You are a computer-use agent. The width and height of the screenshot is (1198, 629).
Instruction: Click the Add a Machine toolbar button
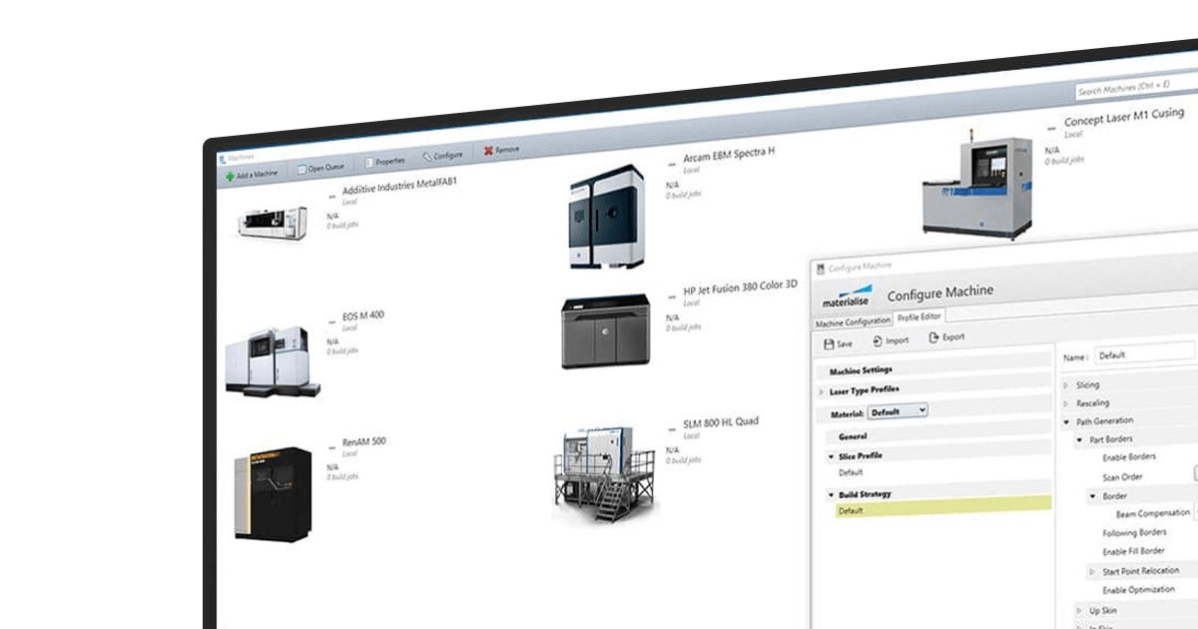coord(252,174)
